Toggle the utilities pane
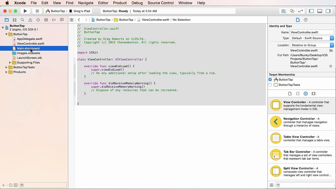The width and height of the screenshot is (336, 189). point(328,11)
